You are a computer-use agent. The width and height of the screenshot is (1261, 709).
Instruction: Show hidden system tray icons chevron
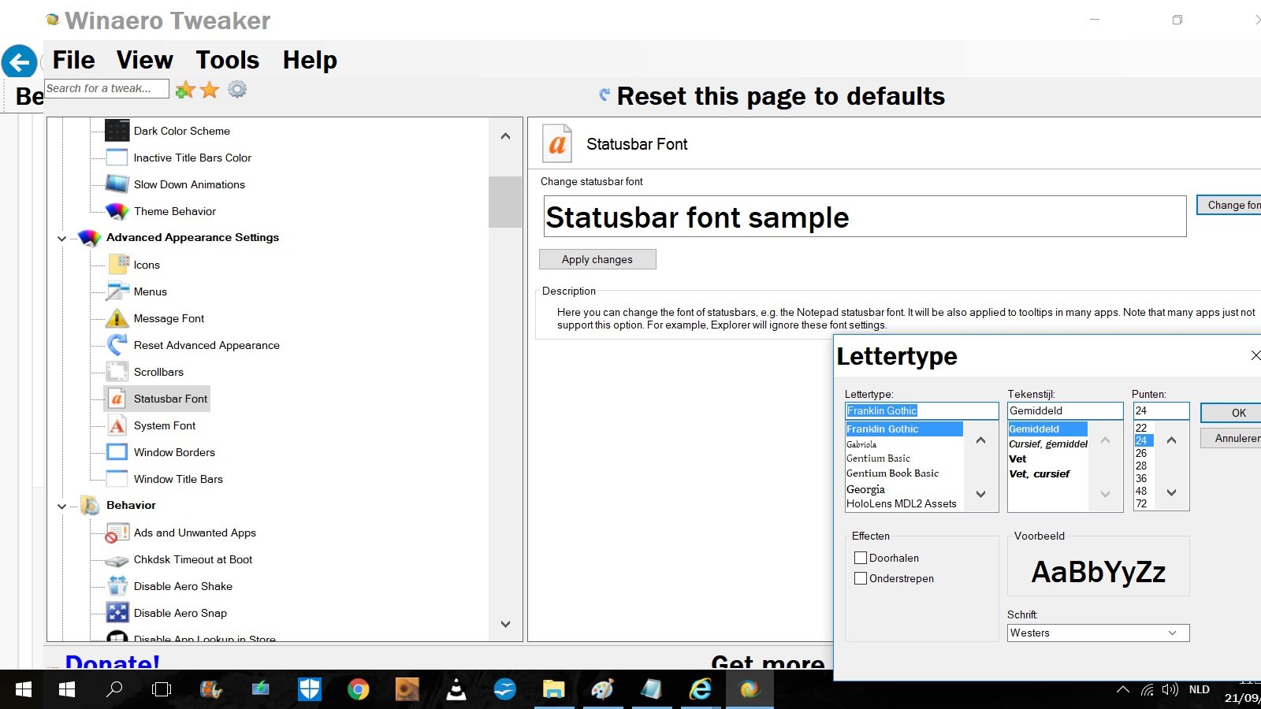pyautogui.click(x=1122, y=690)
